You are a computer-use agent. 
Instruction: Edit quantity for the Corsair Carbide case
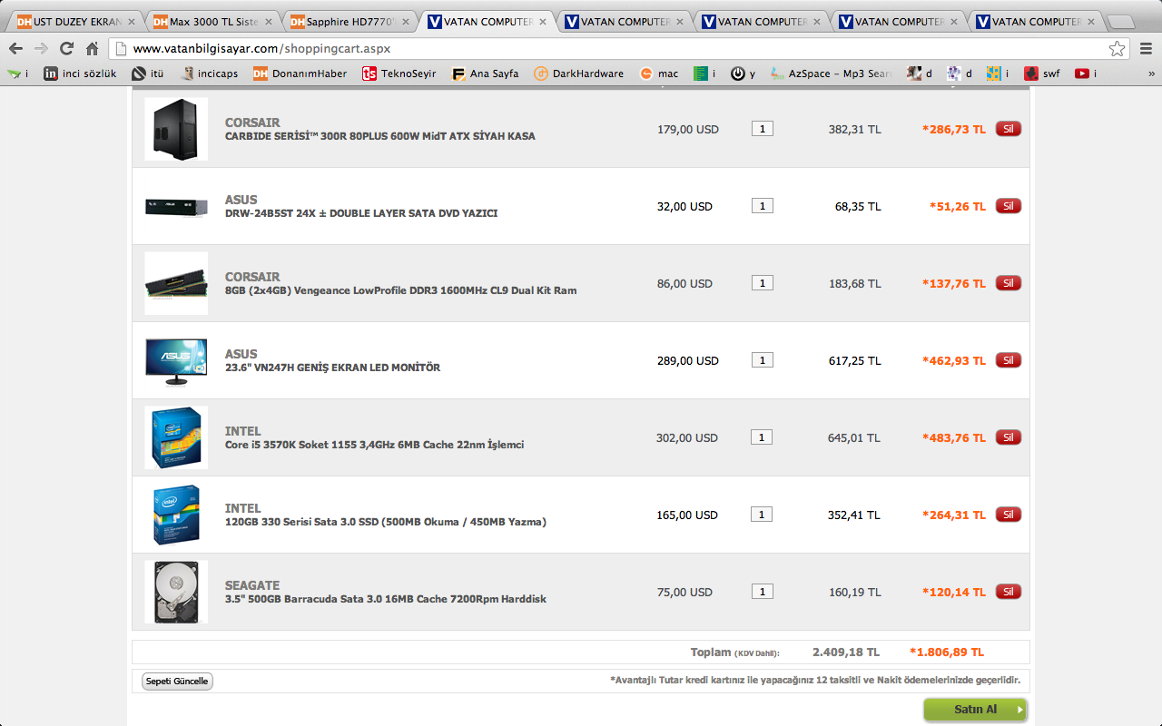coord(762,129)
